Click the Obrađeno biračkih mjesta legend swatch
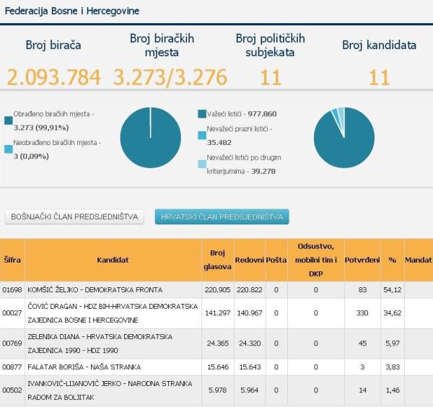433x407 pixels. [x=8, y=121]
